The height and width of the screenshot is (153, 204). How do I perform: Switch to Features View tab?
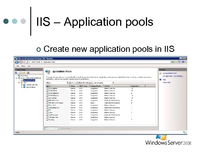pos(51,128)
